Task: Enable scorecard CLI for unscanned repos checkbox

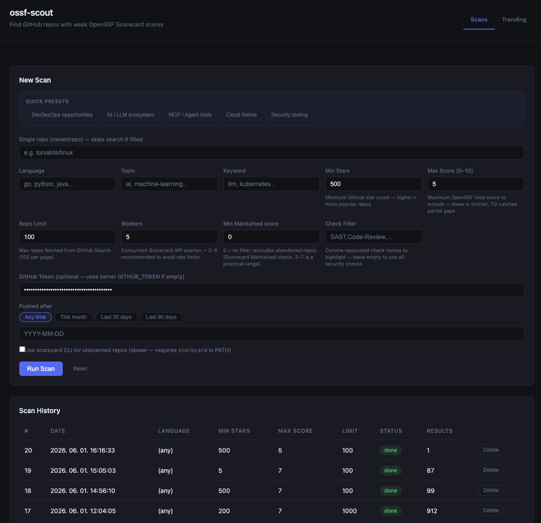Action: tap(22, 349)
